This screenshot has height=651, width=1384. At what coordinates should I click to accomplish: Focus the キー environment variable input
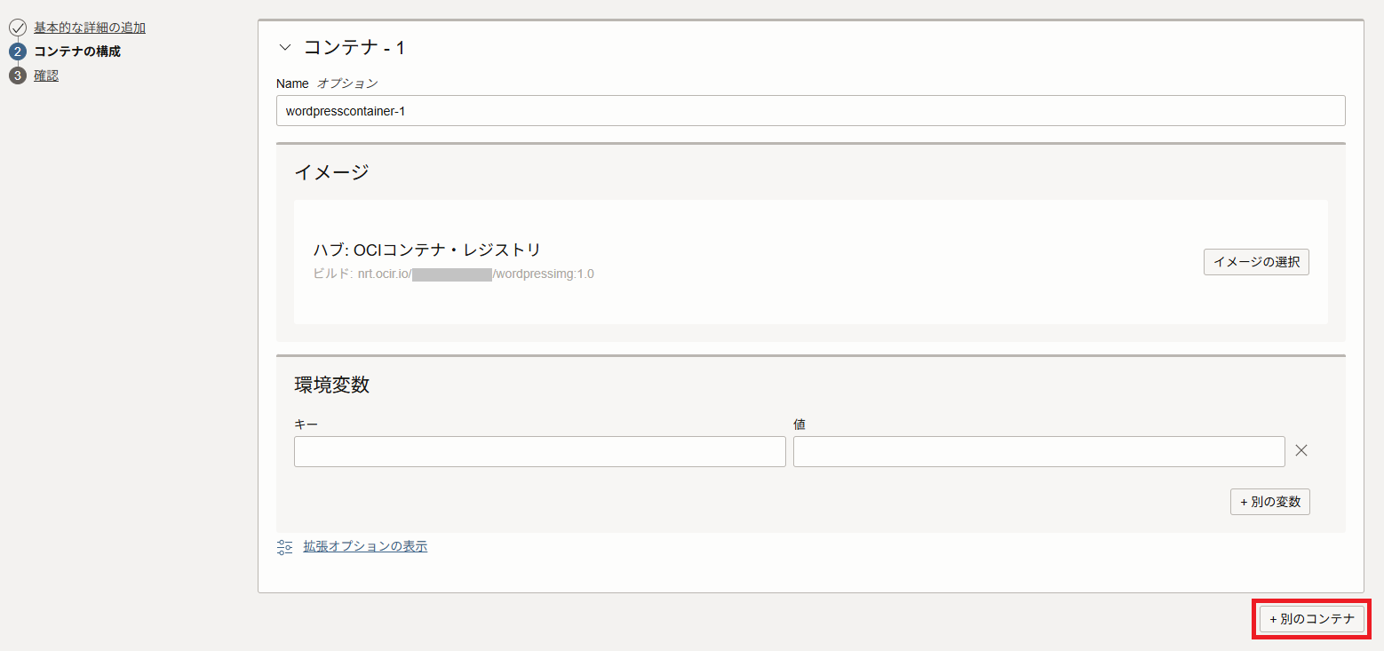pos(539,451)
